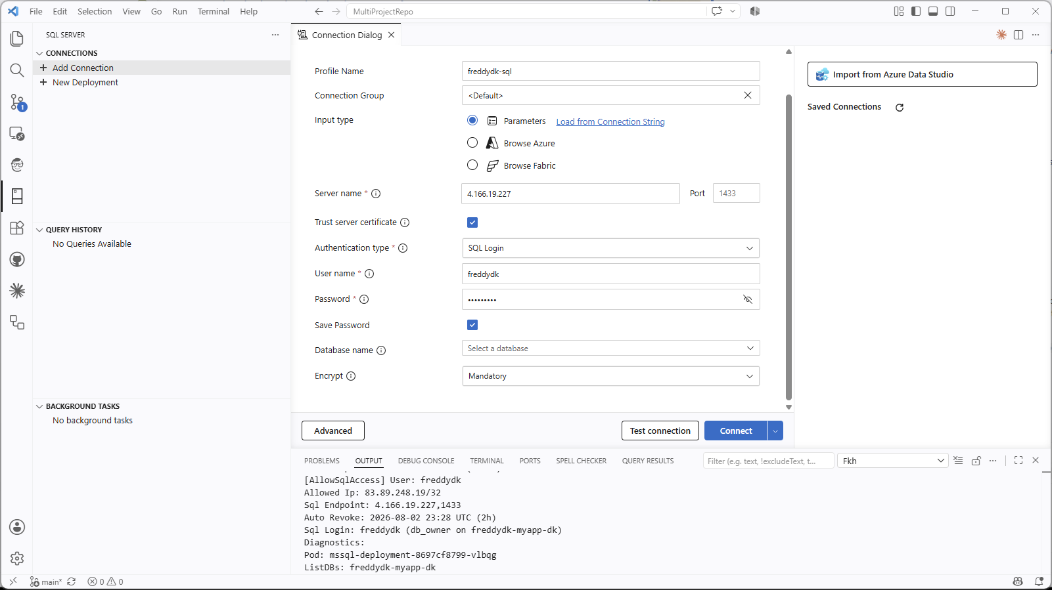Uncheck Trust server certificate checkbox
The image size is (1052, 590).
(x=472, y=222)
